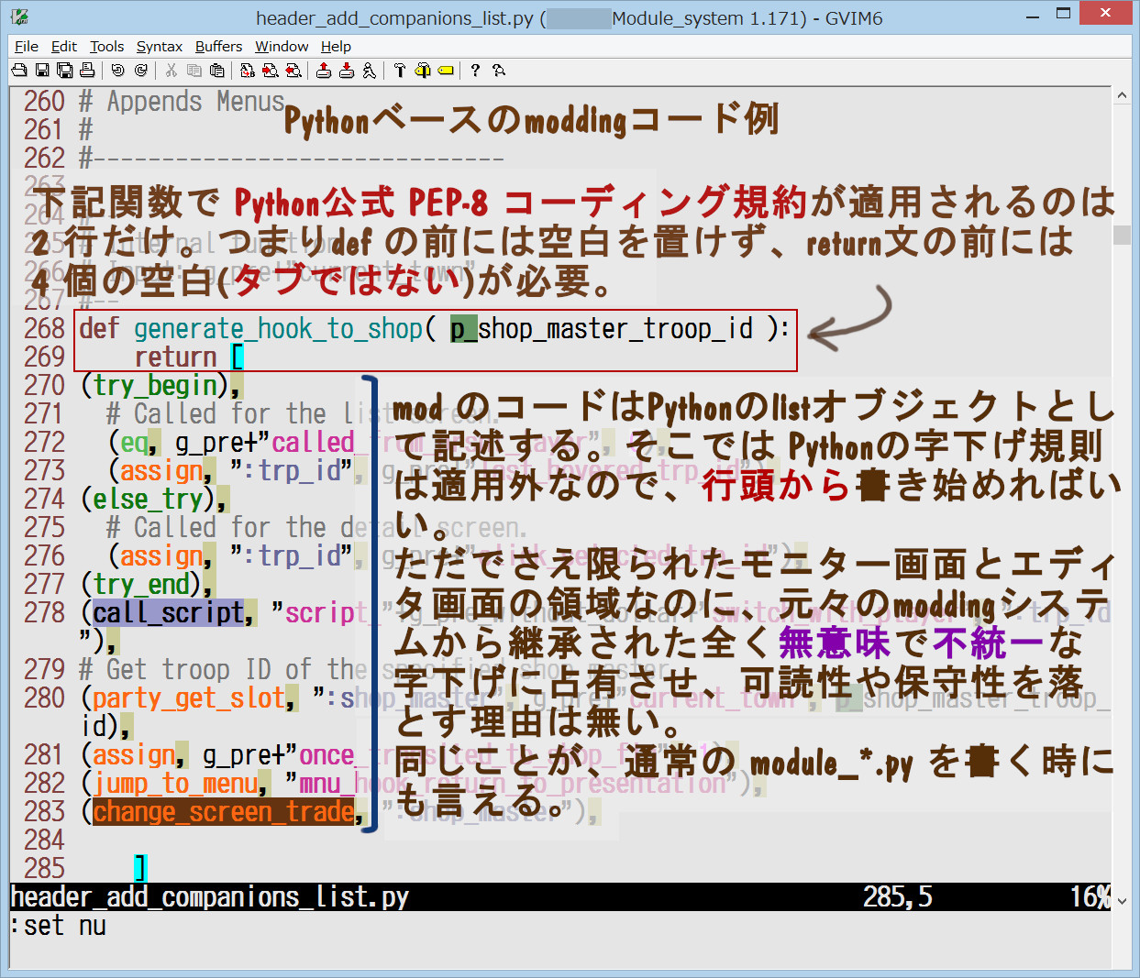Screen dimensions: 1140x978
Task: Click the scrollbar down arrow
Action: click(x=1122, y=901)
